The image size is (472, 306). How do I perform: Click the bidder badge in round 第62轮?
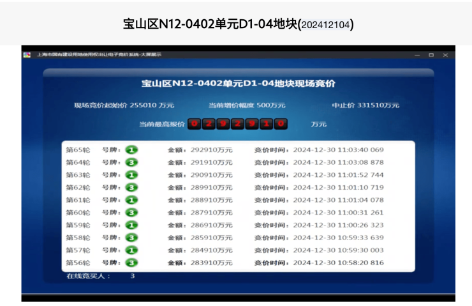[131, 188]
